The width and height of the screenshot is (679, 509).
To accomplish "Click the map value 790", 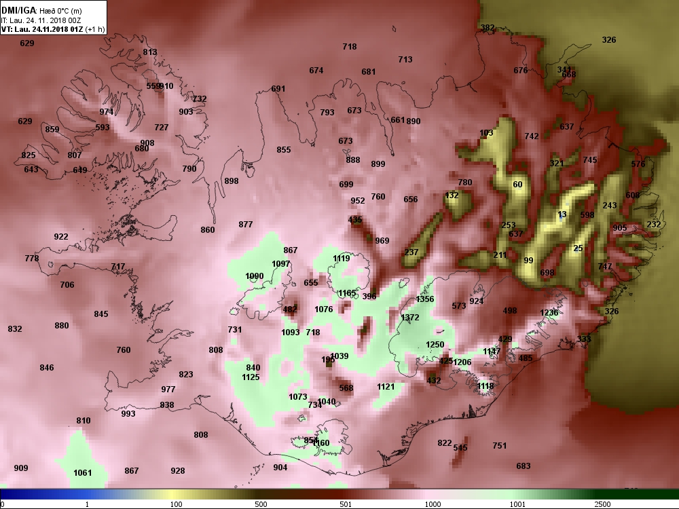I will [189, 169].
